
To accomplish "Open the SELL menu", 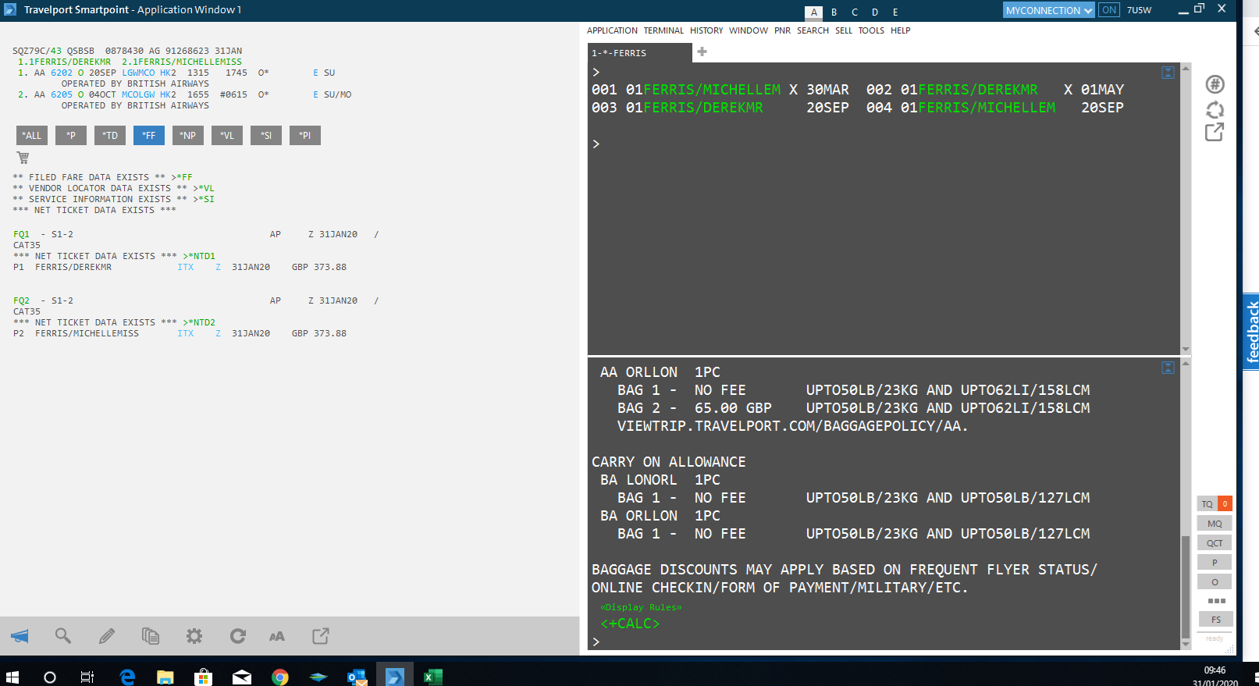I will pos(844,30).
